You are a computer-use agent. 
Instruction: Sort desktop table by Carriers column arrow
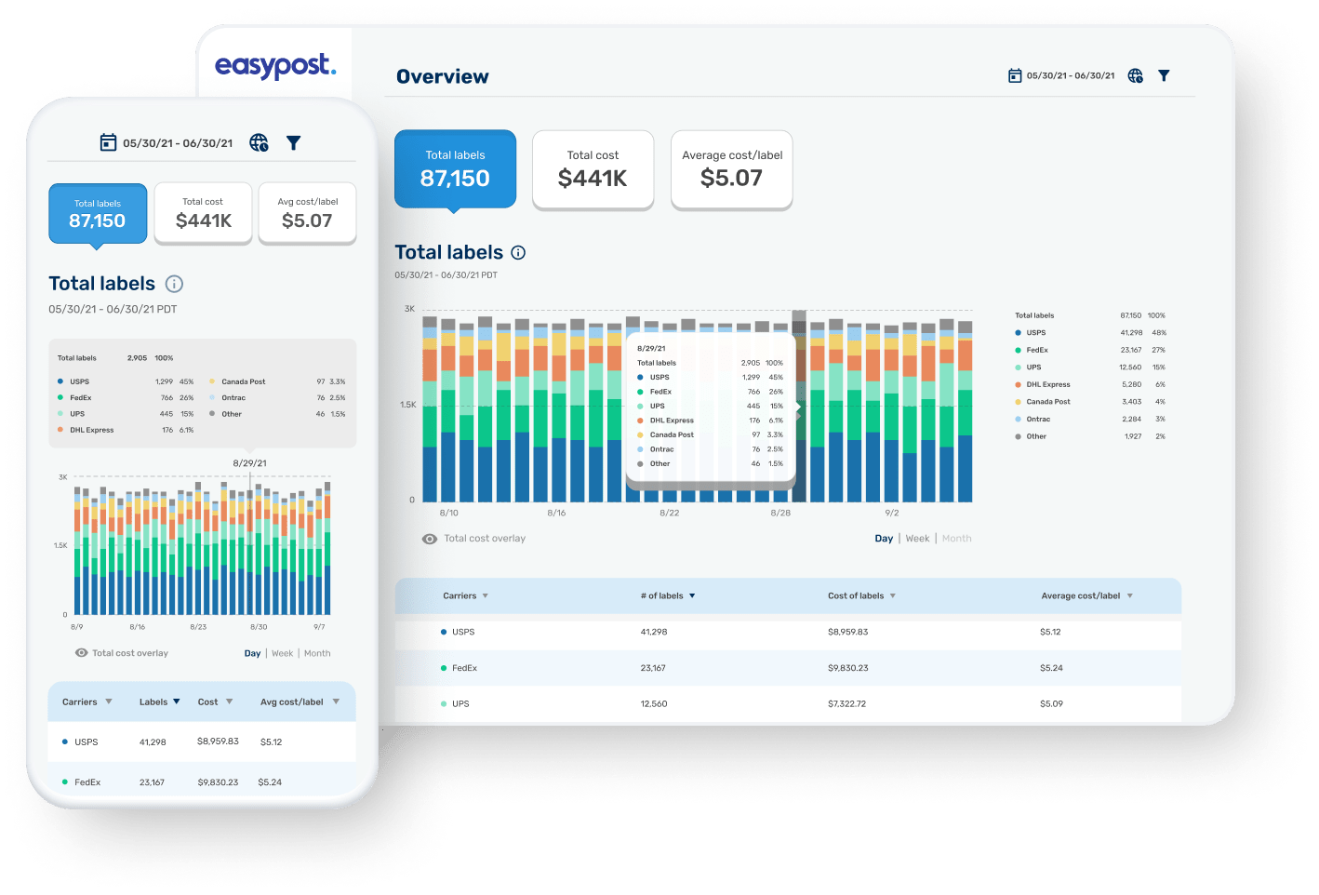click(485, 596)
